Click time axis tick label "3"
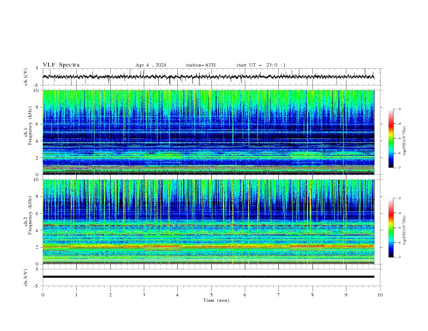Screen dimensions: 428x331 [144, 295]
